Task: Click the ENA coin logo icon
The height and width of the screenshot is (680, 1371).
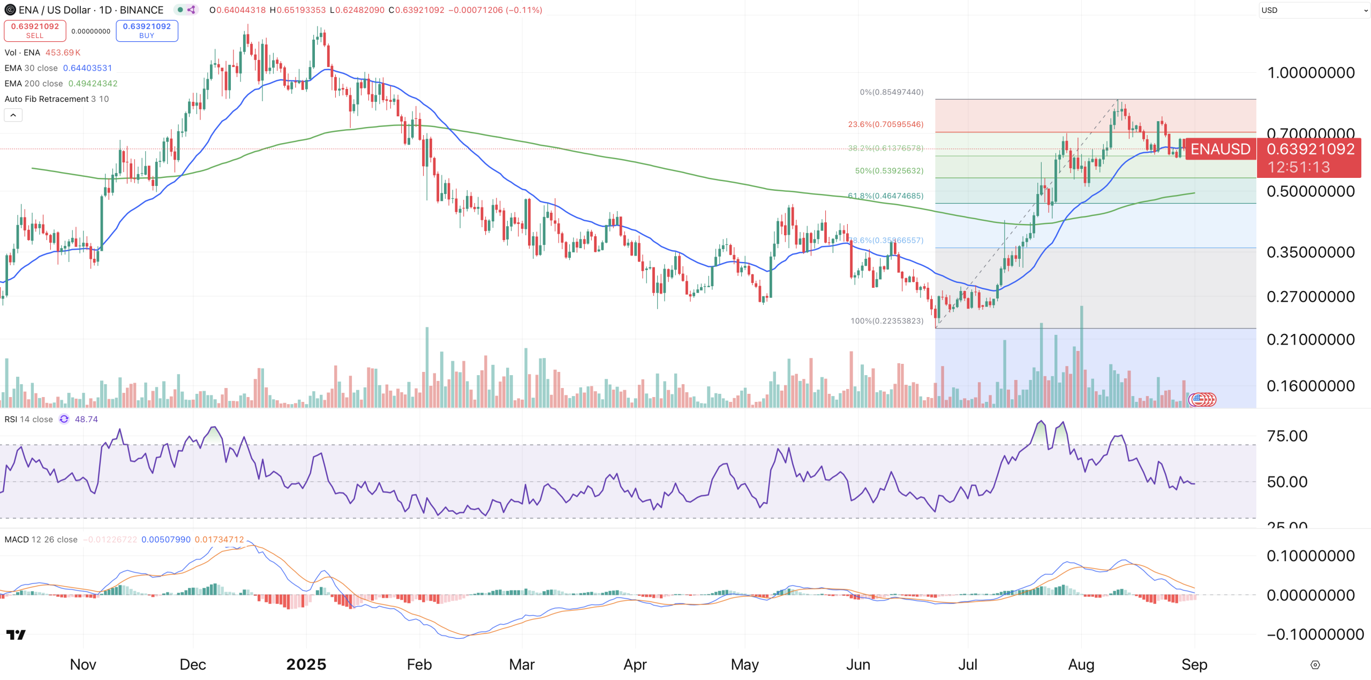Action: tap(10, 10)
